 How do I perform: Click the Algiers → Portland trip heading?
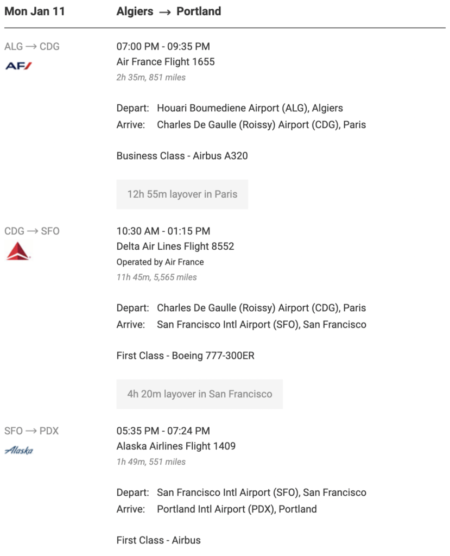[169, 11]
